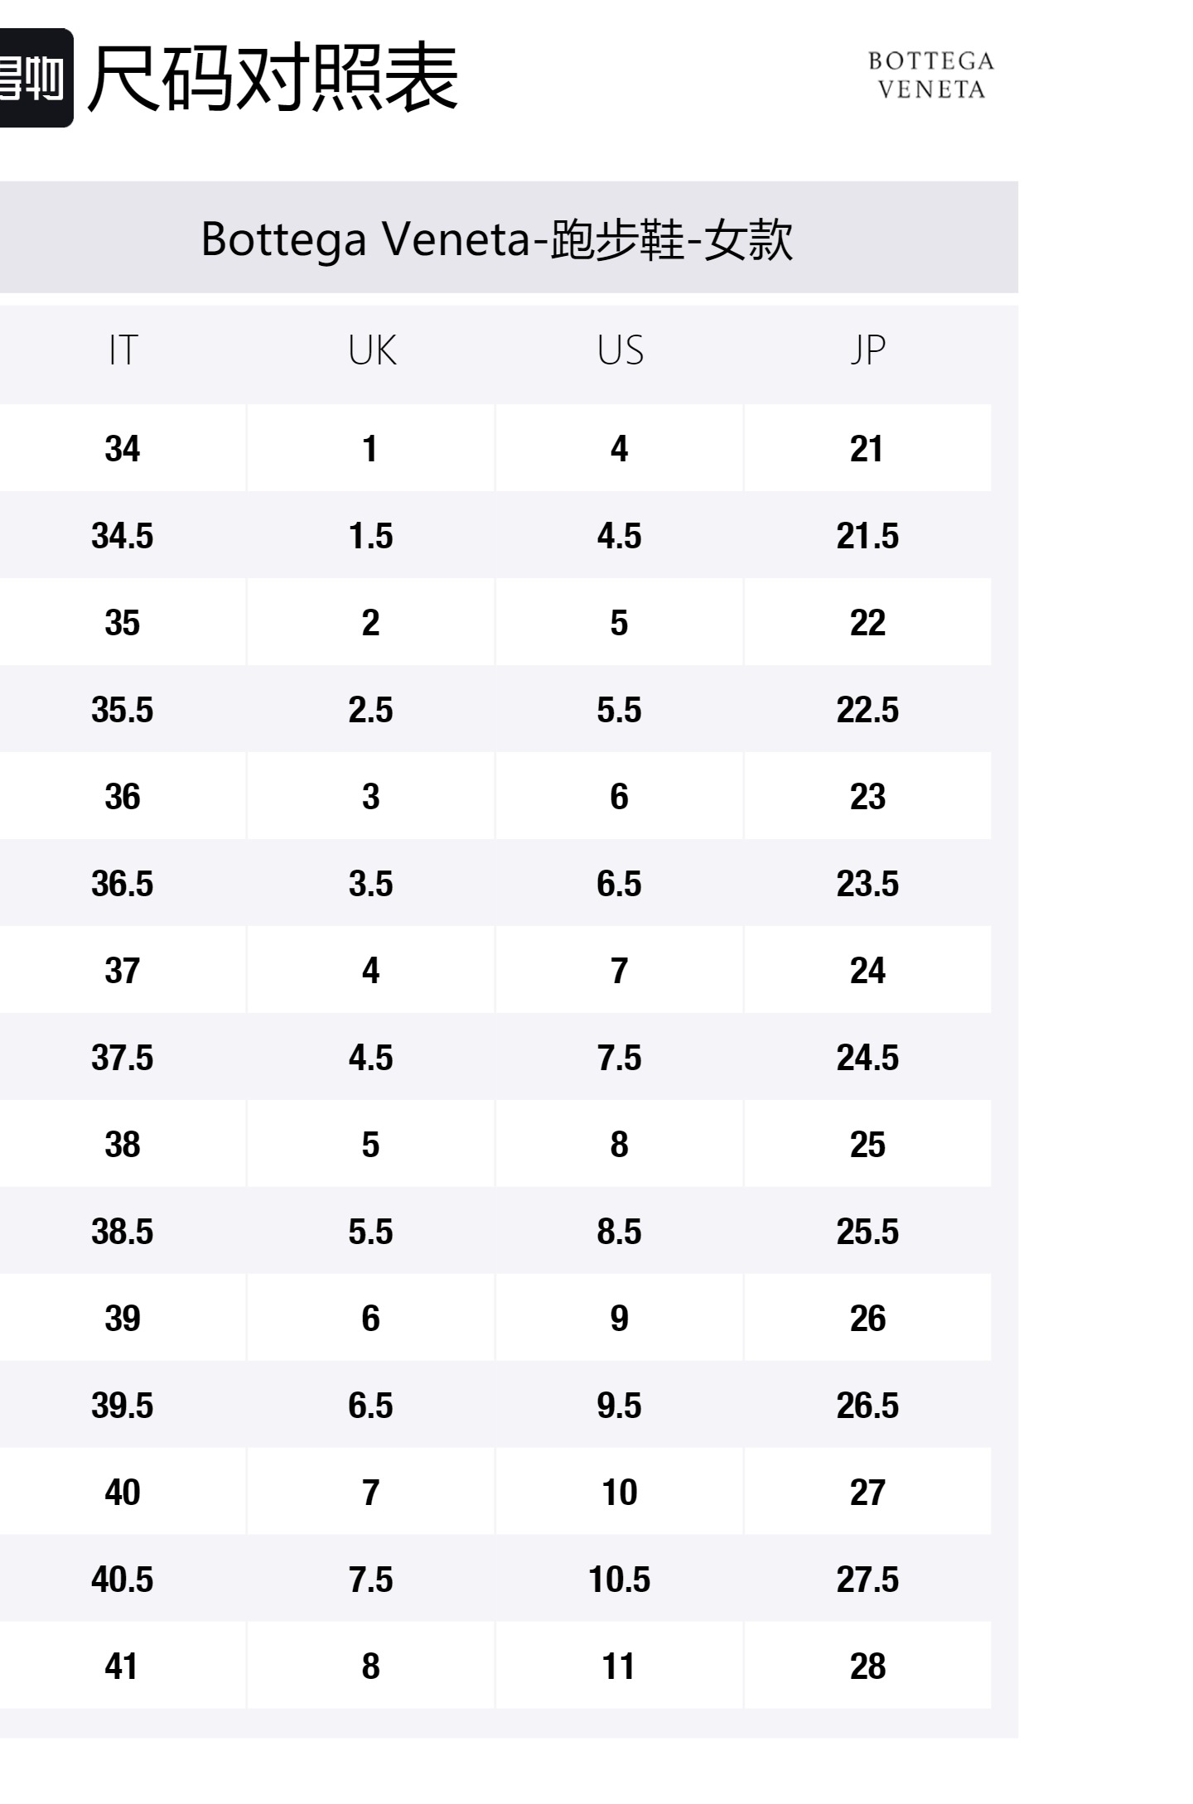Click the Bottega Veneta brand logo
The image size is (1193, 1804).
coord(931,75)
